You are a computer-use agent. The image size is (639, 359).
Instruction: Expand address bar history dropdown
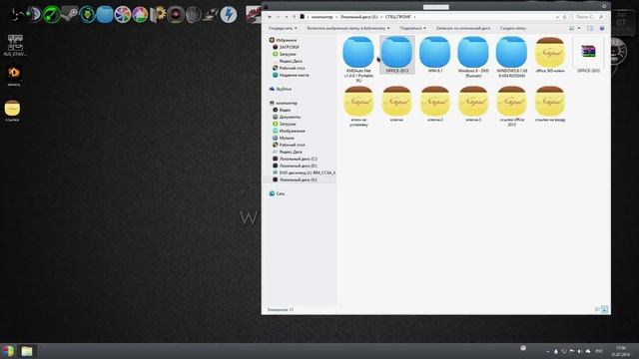tap(557, 17)
